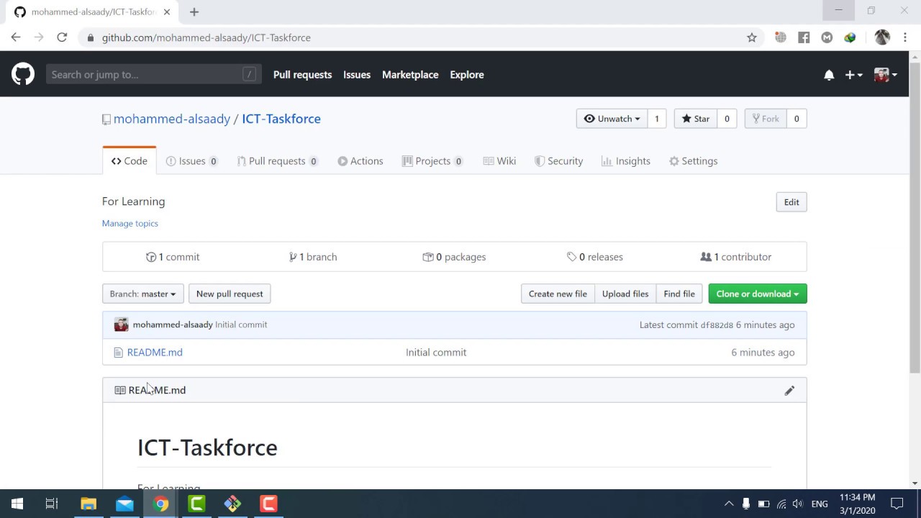Open 0 releases
Screen dimensions: 921x518
click(595, 257)
